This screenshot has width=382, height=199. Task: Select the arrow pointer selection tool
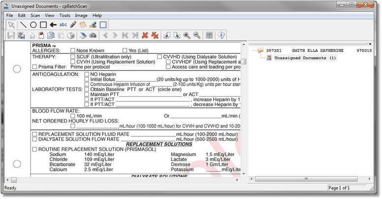pyautogui.click(x=11, y=25)
